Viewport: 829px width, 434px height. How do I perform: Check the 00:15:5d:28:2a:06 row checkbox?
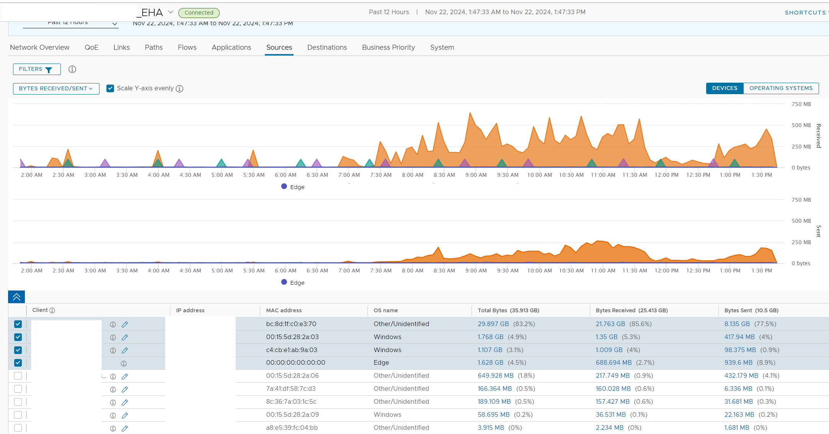(x=18, y=376)
